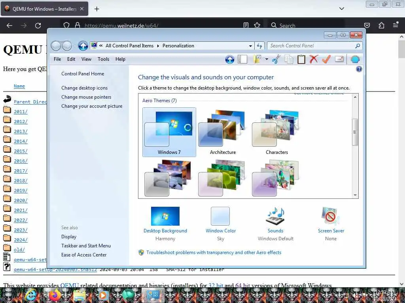This screenshot has width=405, height=303.
Task: Open Taskbar and Start Menu link
Action: [86, 245]
